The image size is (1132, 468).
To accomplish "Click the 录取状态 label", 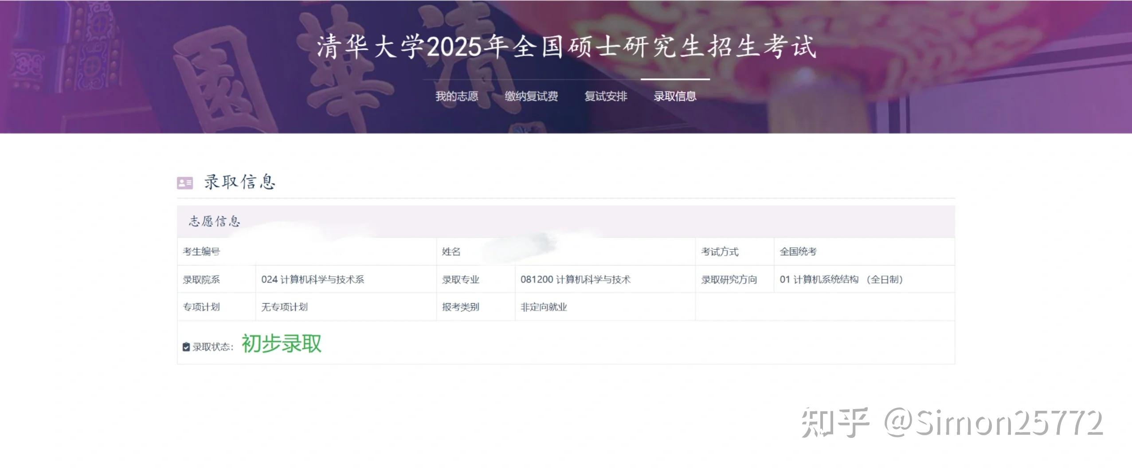I will pos(212,347).
